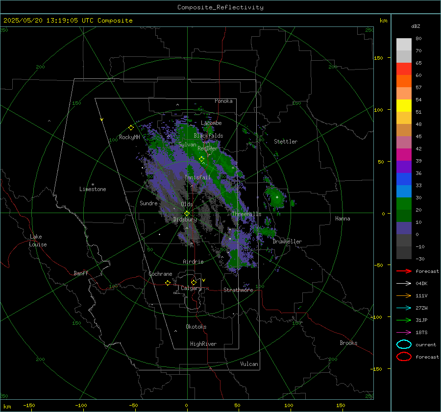Click the yellow diamond marker above Calgary
The height and width of the screenshot is (412, 441).
pyautogui.click(x=194, y=282)
